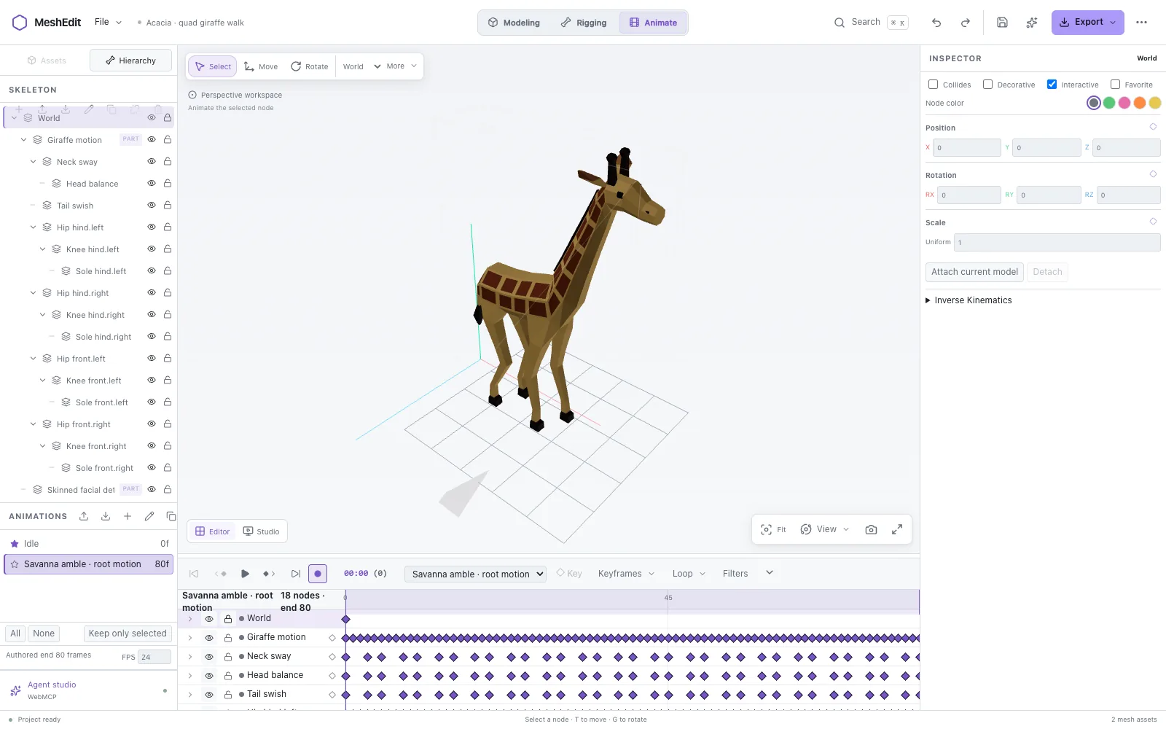Open the three-dot overflow menu

pyautogui.click(x=1142, y=23)
